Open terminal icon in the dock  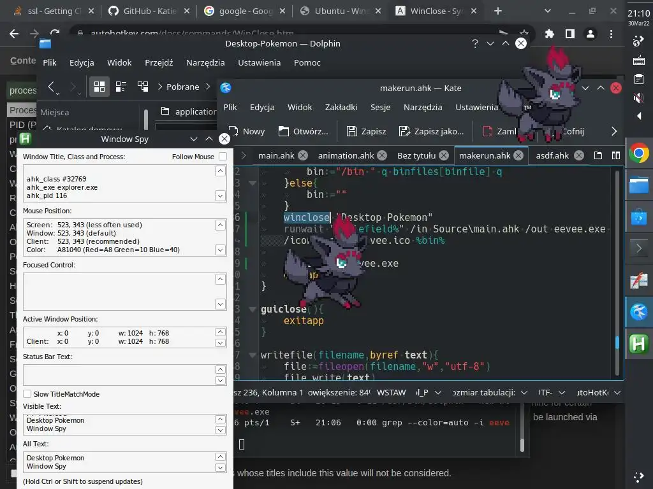(x=639, y=249)
